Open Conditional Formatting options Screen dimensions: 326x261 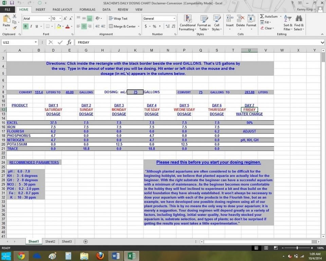(187, 23)
